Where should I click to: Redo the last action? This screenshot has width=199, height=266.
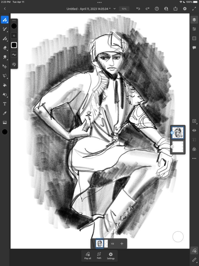pyautogui.click(x=147, y=9)
